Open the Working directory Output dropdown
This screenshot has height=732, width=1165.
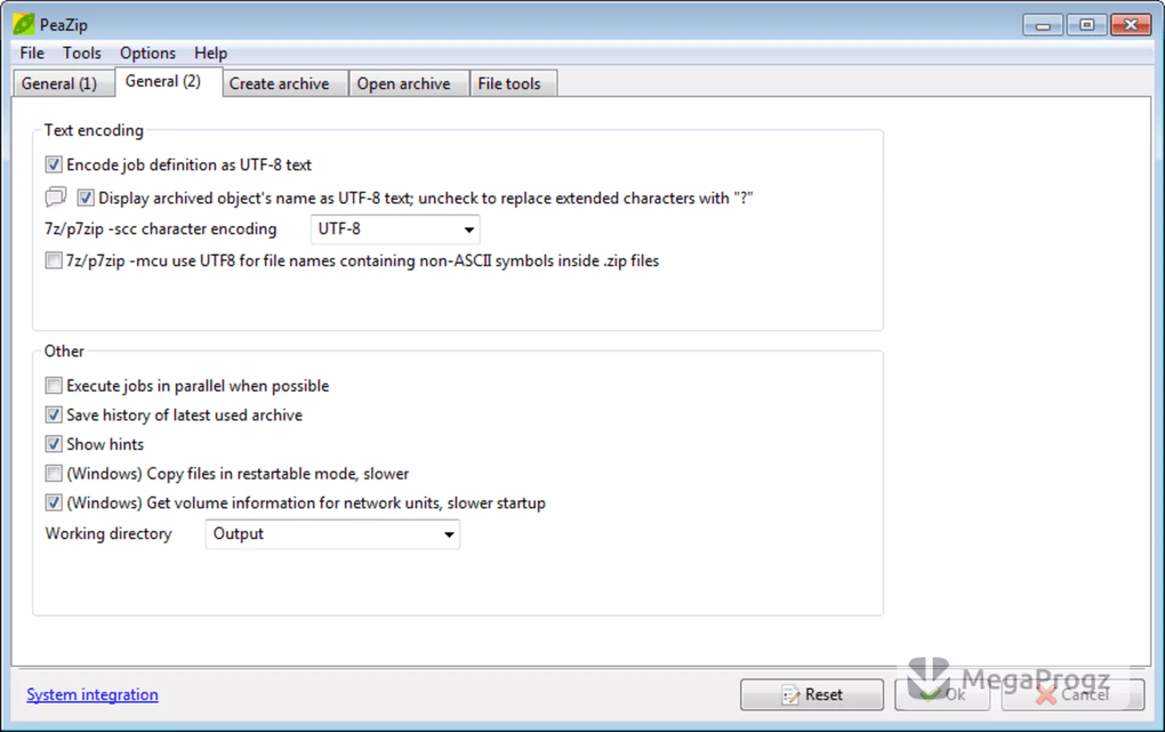(x=333, y=534)
